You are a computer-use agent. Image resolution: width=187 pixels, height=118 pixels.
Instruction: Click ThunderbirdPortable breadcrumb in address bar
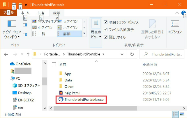tap(84, 54)
